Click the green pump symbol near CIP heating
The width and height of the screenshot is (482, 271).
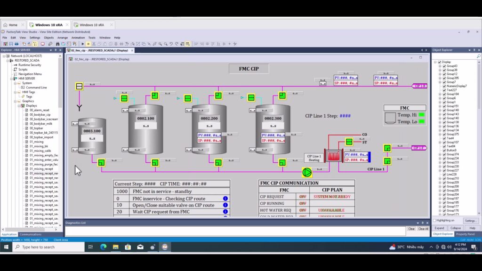307,172
